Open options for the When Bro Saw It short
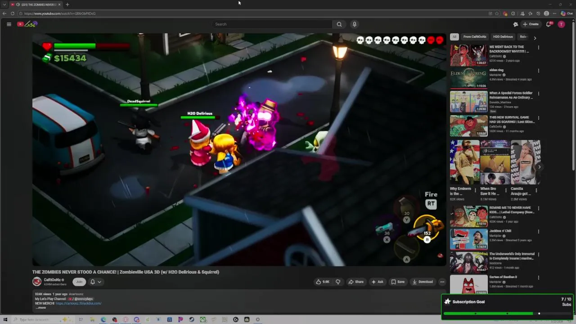The height and width of the screenshot is (324, 576). point(505,190)
